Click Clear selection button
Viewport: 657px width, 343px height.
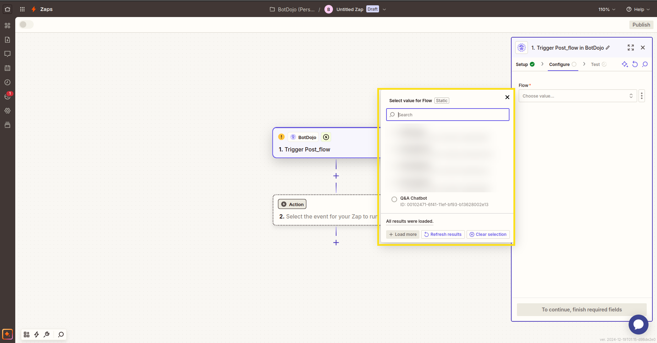coord(488,234)
